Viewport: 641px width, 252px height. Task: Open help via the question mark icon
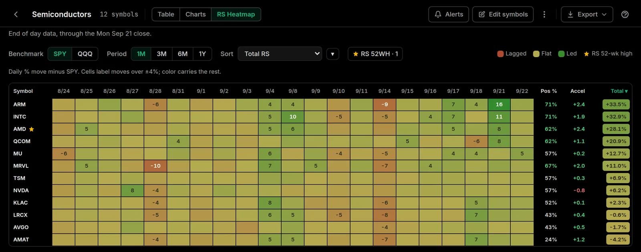pyautogui.click(x=625, y=14)
